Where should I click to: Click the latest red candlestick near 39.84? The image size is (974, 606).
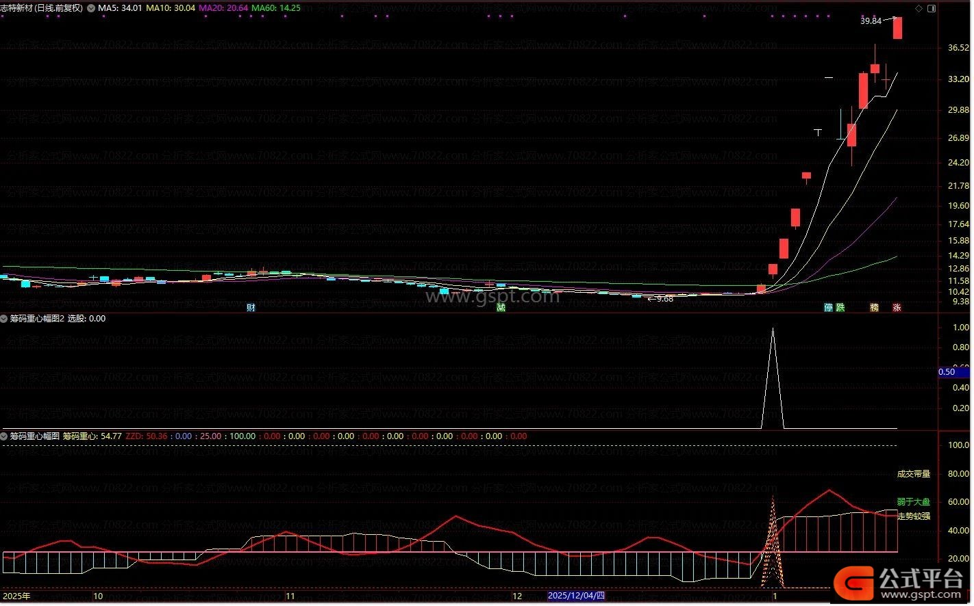(897, 28)
